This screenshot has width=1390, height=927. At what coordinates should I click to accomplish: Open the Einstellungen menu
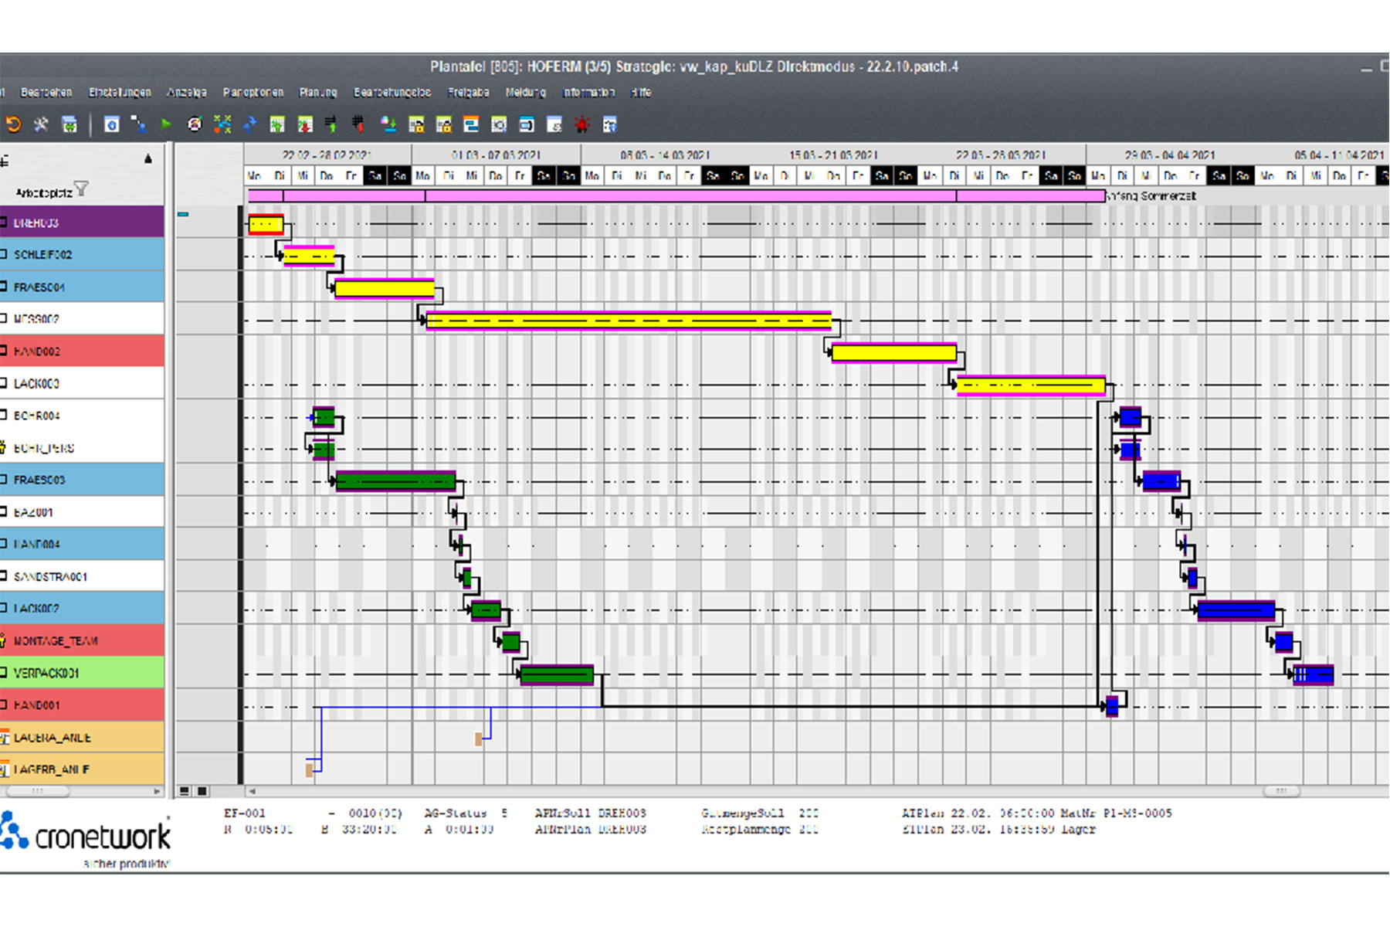click(120, 92)
